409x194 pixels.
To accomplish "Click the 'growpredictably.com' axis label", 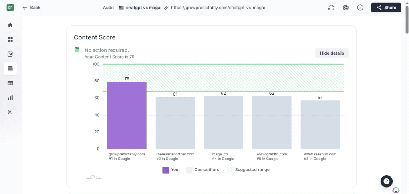I will pos(127,154).
